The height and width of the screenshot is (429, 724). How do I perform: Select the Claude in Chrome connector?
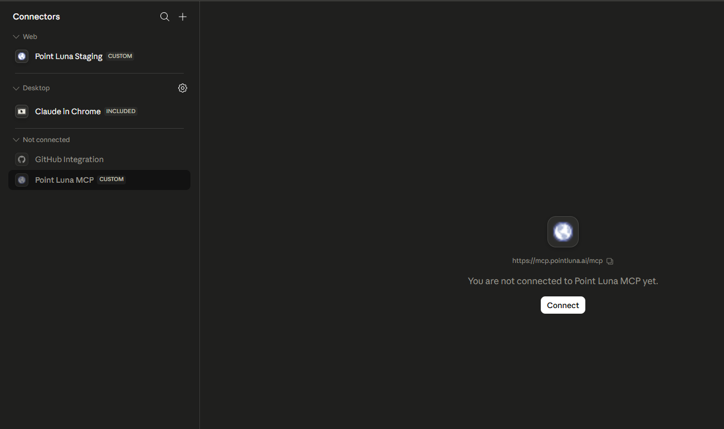[x=99, y=111]
